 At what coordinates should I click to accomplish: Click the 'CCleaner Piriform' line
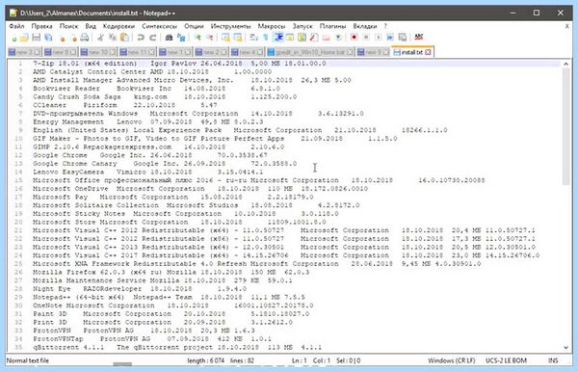[x=124, y=105]
